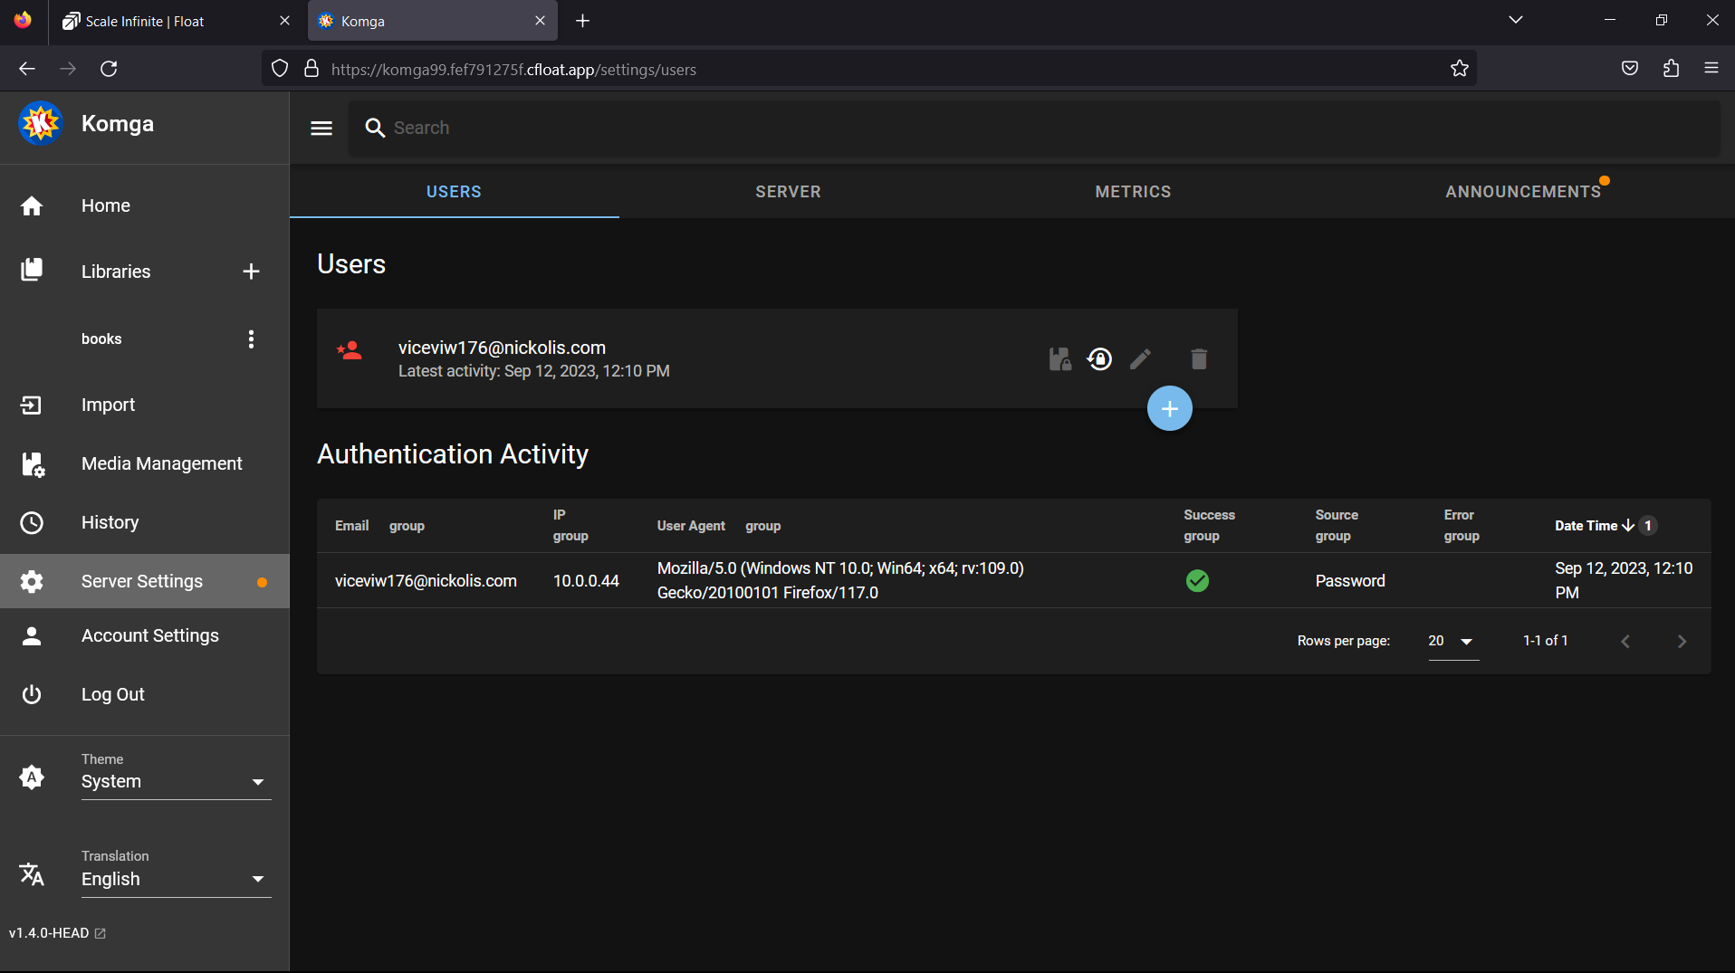Image resolution: width=1735 pixels, height=973 pixels.
Task: Click the admin user icon beside viceviw176
Action: [350, 350]
